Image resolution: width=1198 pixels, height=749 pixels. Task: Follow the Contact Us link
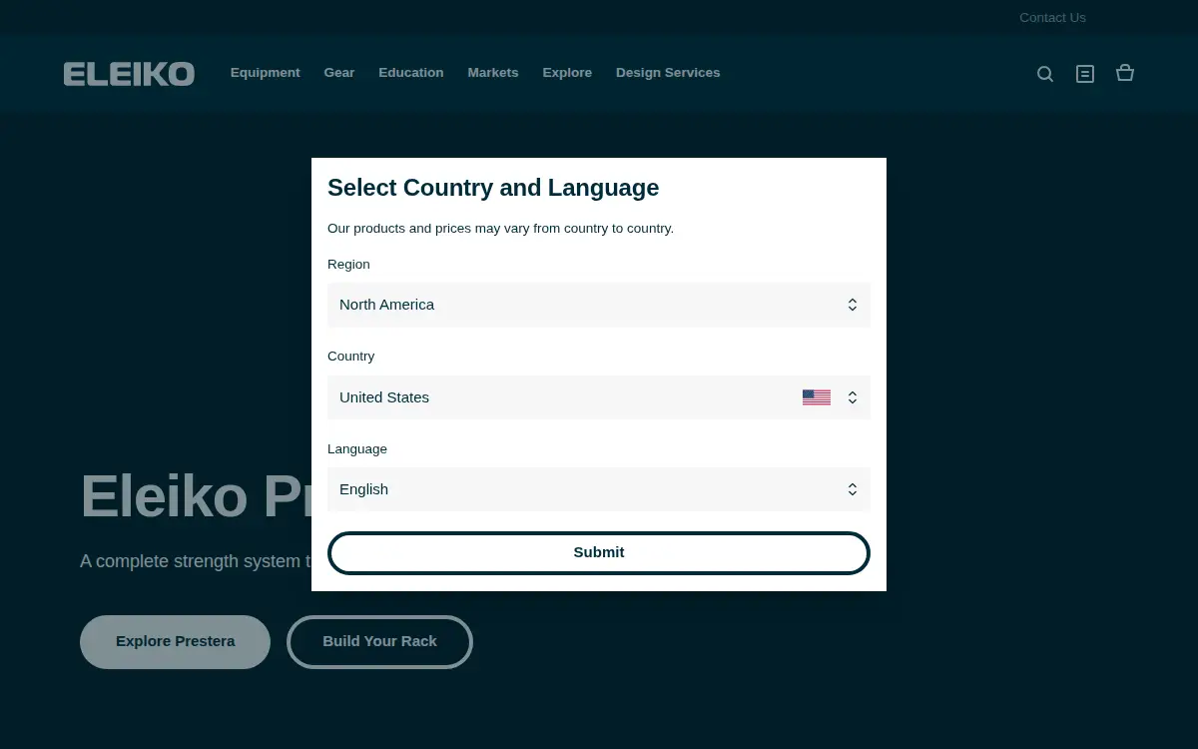(1052, 17)
